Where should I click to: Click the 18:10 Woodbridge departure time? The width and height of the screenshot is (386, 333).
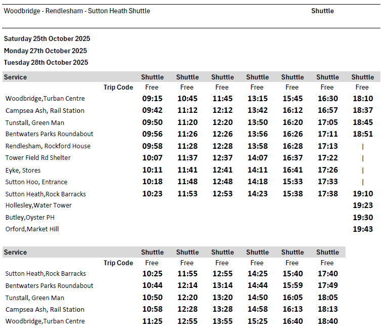[362, 99]
